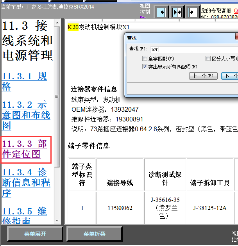Click the terminal type cell I

pyautogui.click(x=82, y=208)
